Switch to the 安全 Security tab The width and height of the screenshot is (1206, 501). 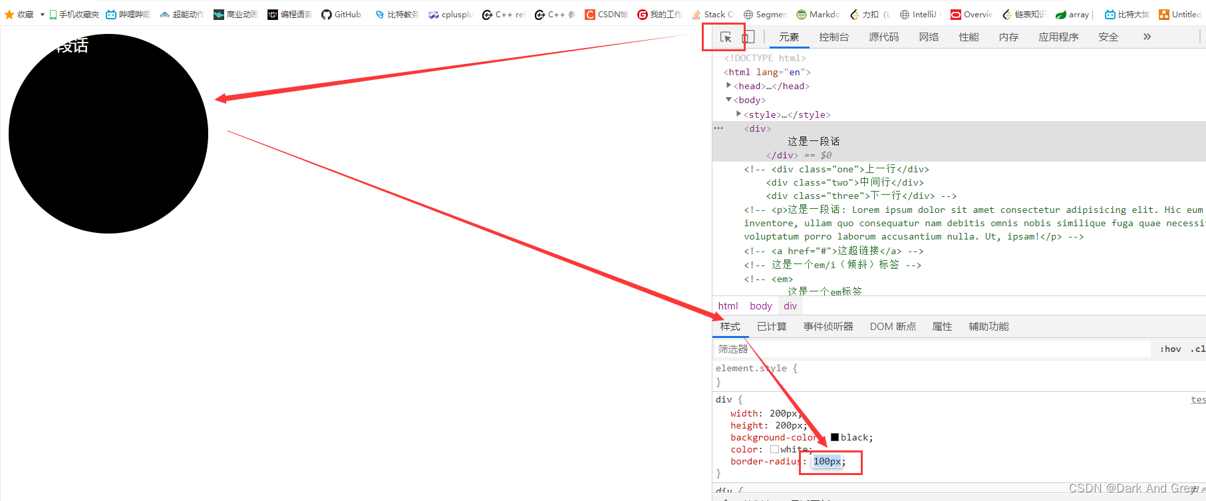(x=1108, y=37)
